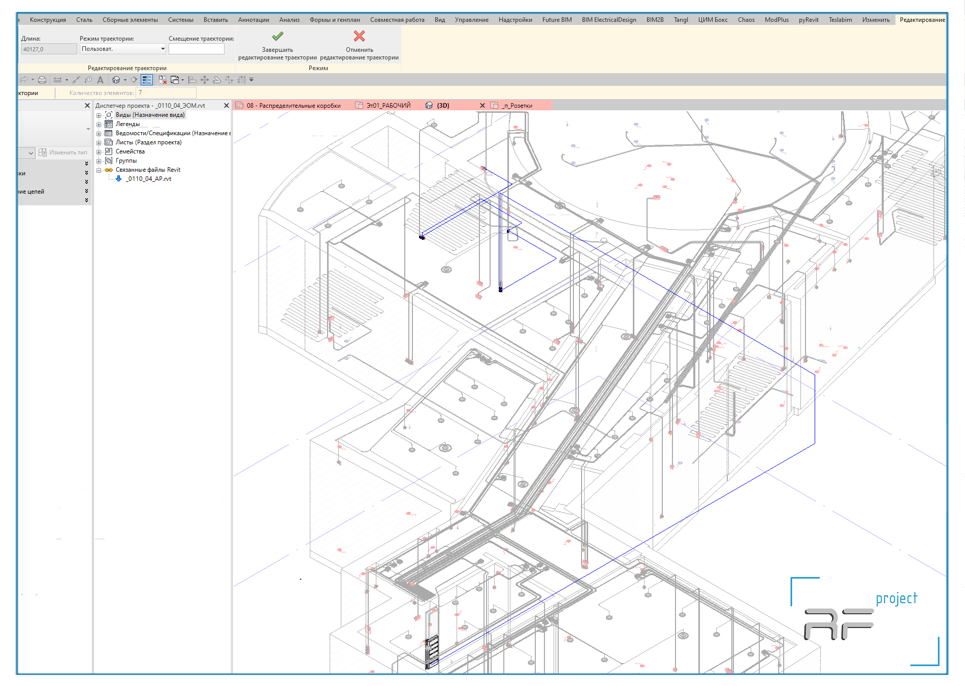Image resolution: width=965 pixels, height=686 pixels.
Task: Switch to the Эт01_РАБОЧИЙ view tab
Action: [x=389, y=106]
